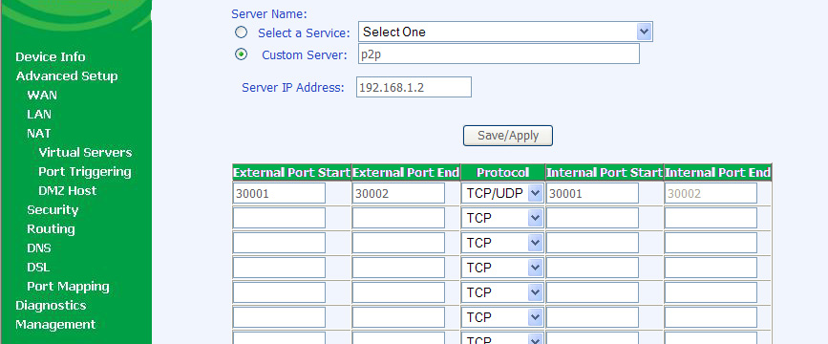Click the 'Server Name:' label

click(268, 14)
